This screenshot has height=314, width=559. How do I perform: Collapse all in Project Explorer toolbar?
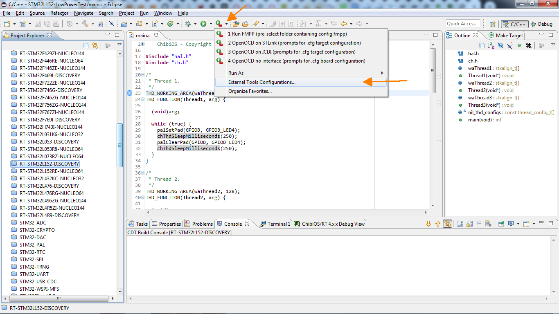[x=86, y=45]
